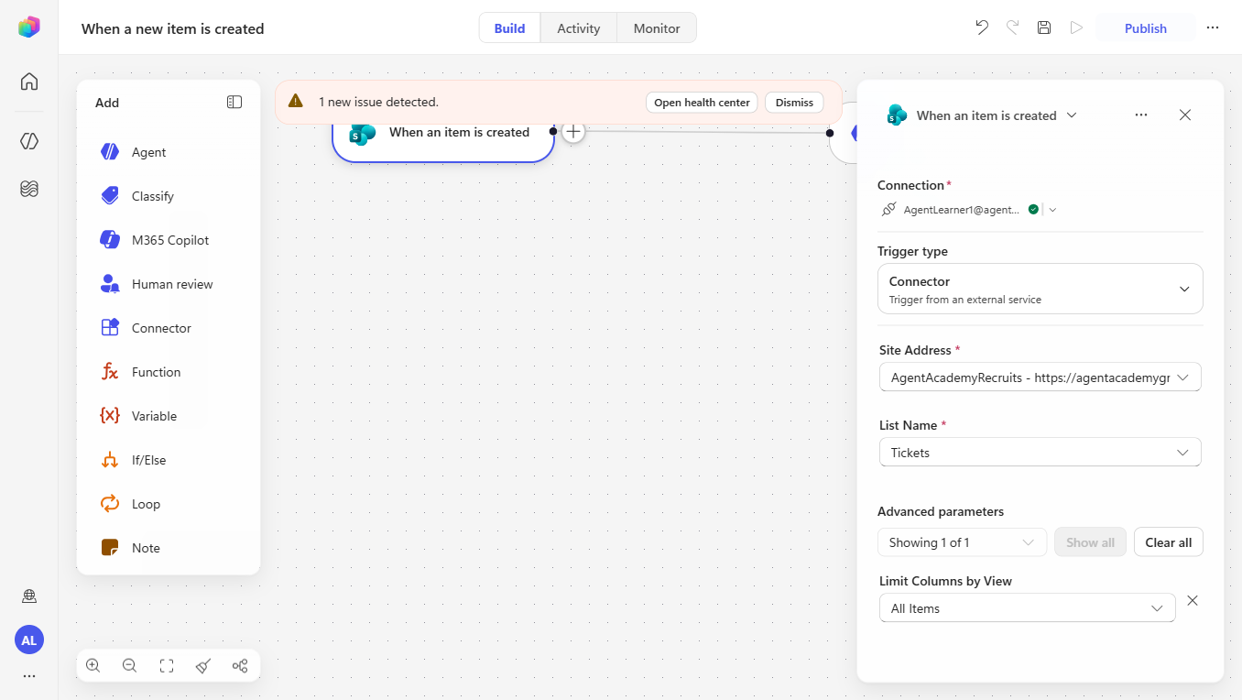
Task: Click the Show all button
Action: pyautogui.click(x=1090, y=542)
